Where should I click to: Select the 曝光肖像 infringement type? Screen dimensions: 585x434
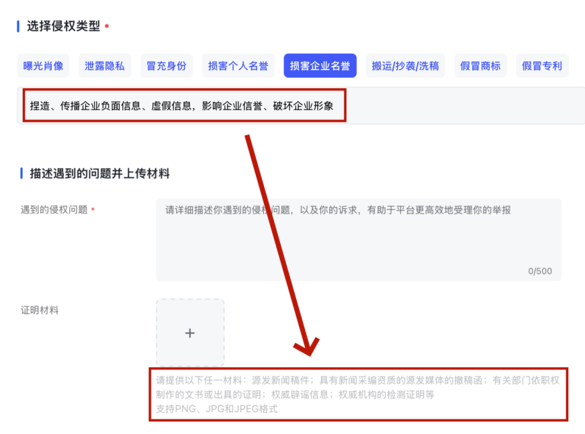[43, 66]
